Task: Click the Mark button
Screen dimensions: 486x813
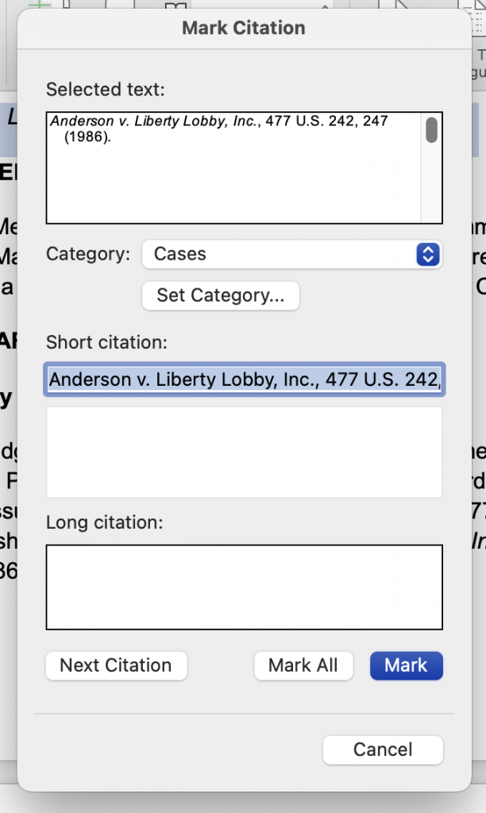Action: tap(406, 665)
